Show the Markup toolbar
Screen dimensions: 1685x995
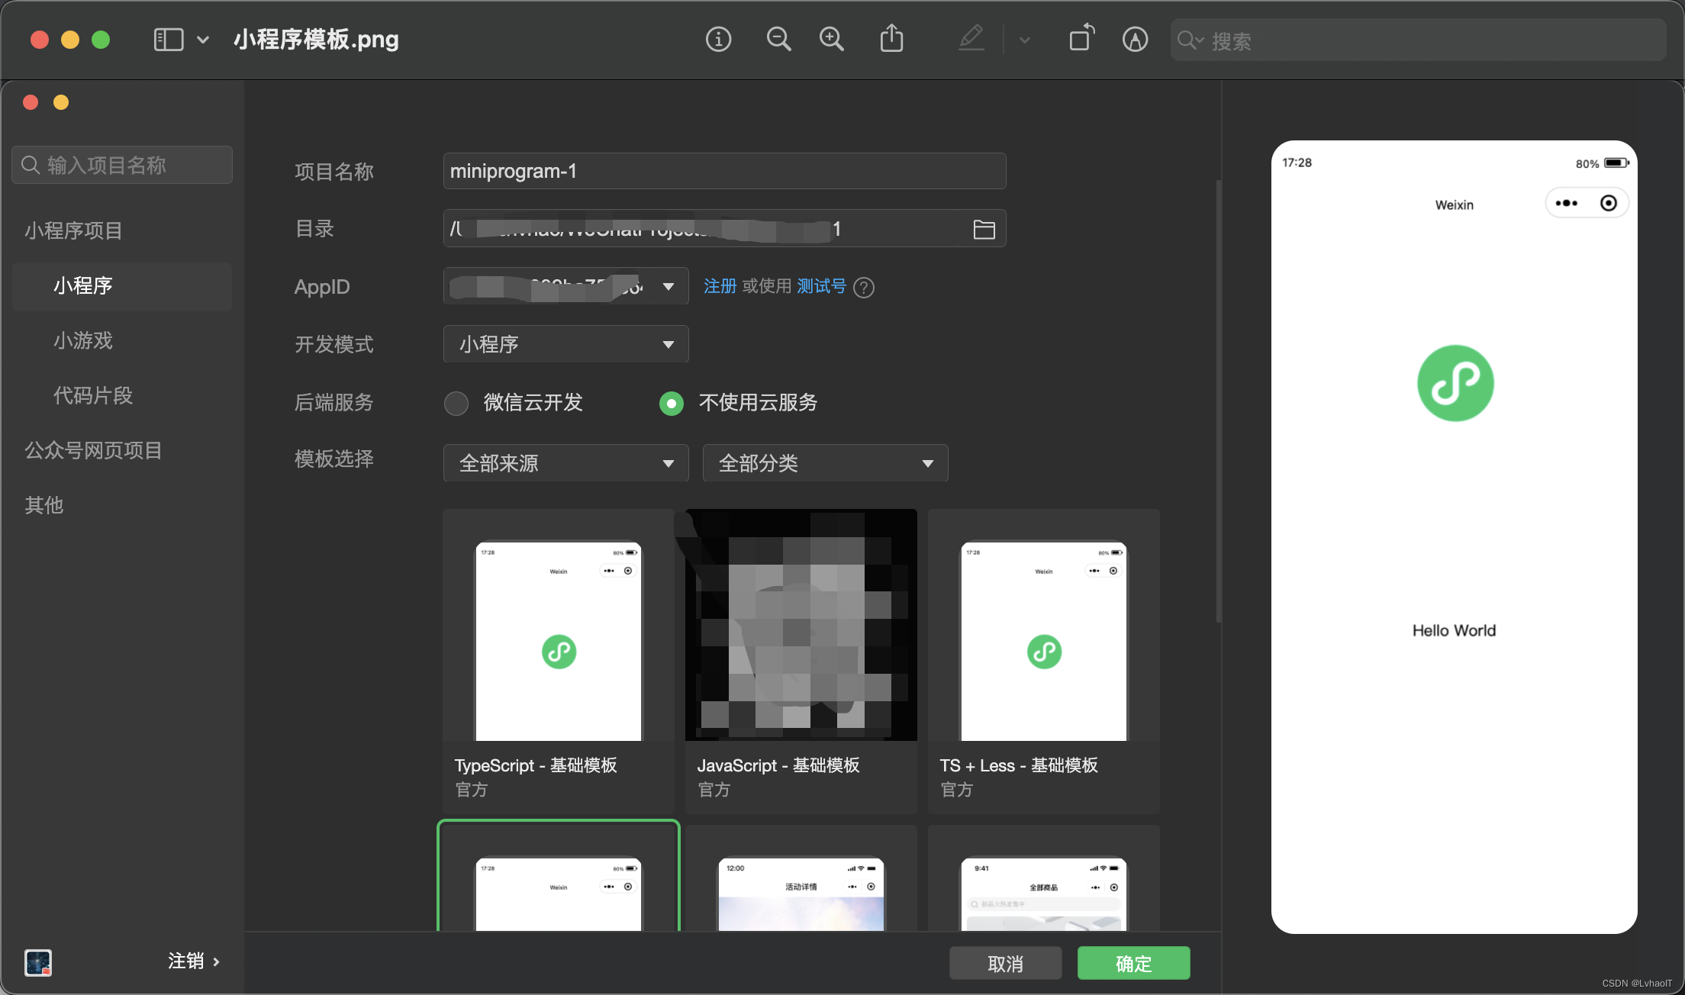pyautogui.click(x=1135, y=39)
